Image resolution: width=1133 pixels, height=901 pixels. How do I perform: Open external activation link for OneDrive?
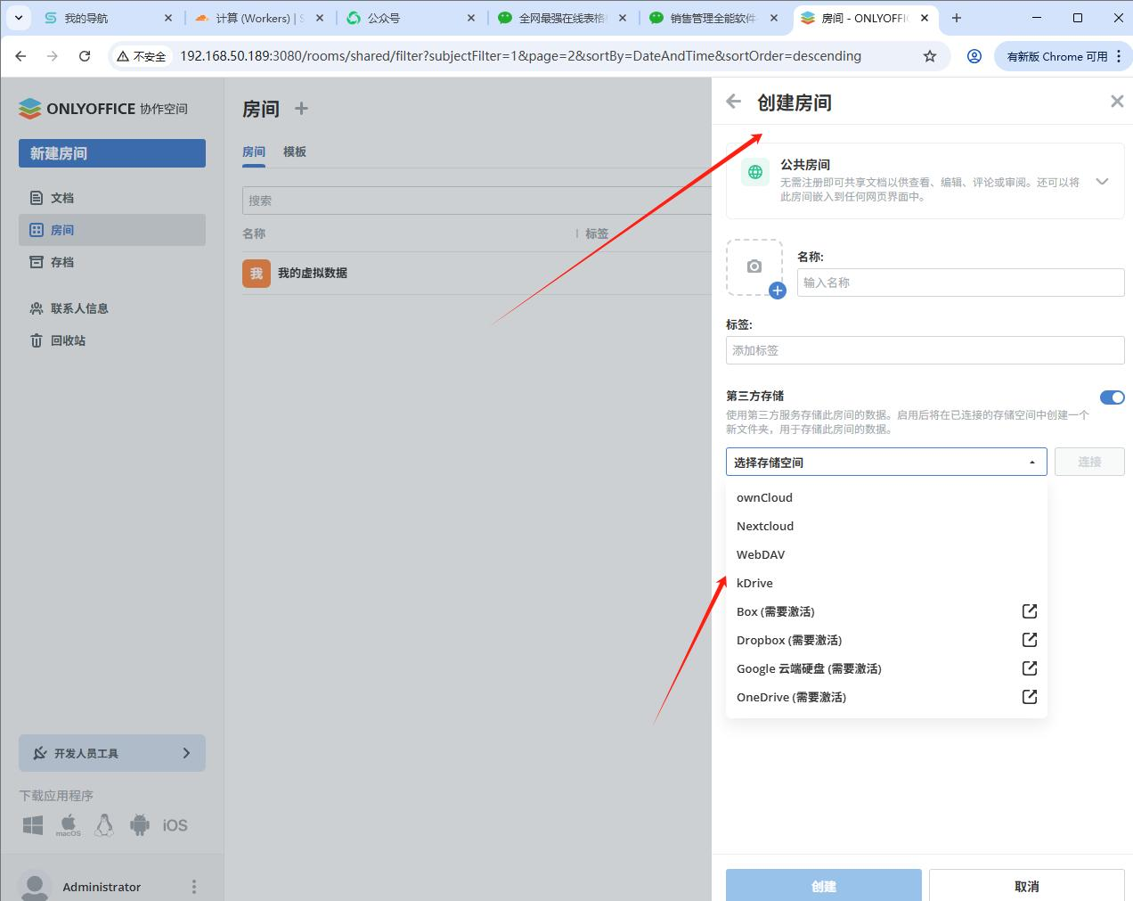pyautogui.click(x=1030, y=697)
